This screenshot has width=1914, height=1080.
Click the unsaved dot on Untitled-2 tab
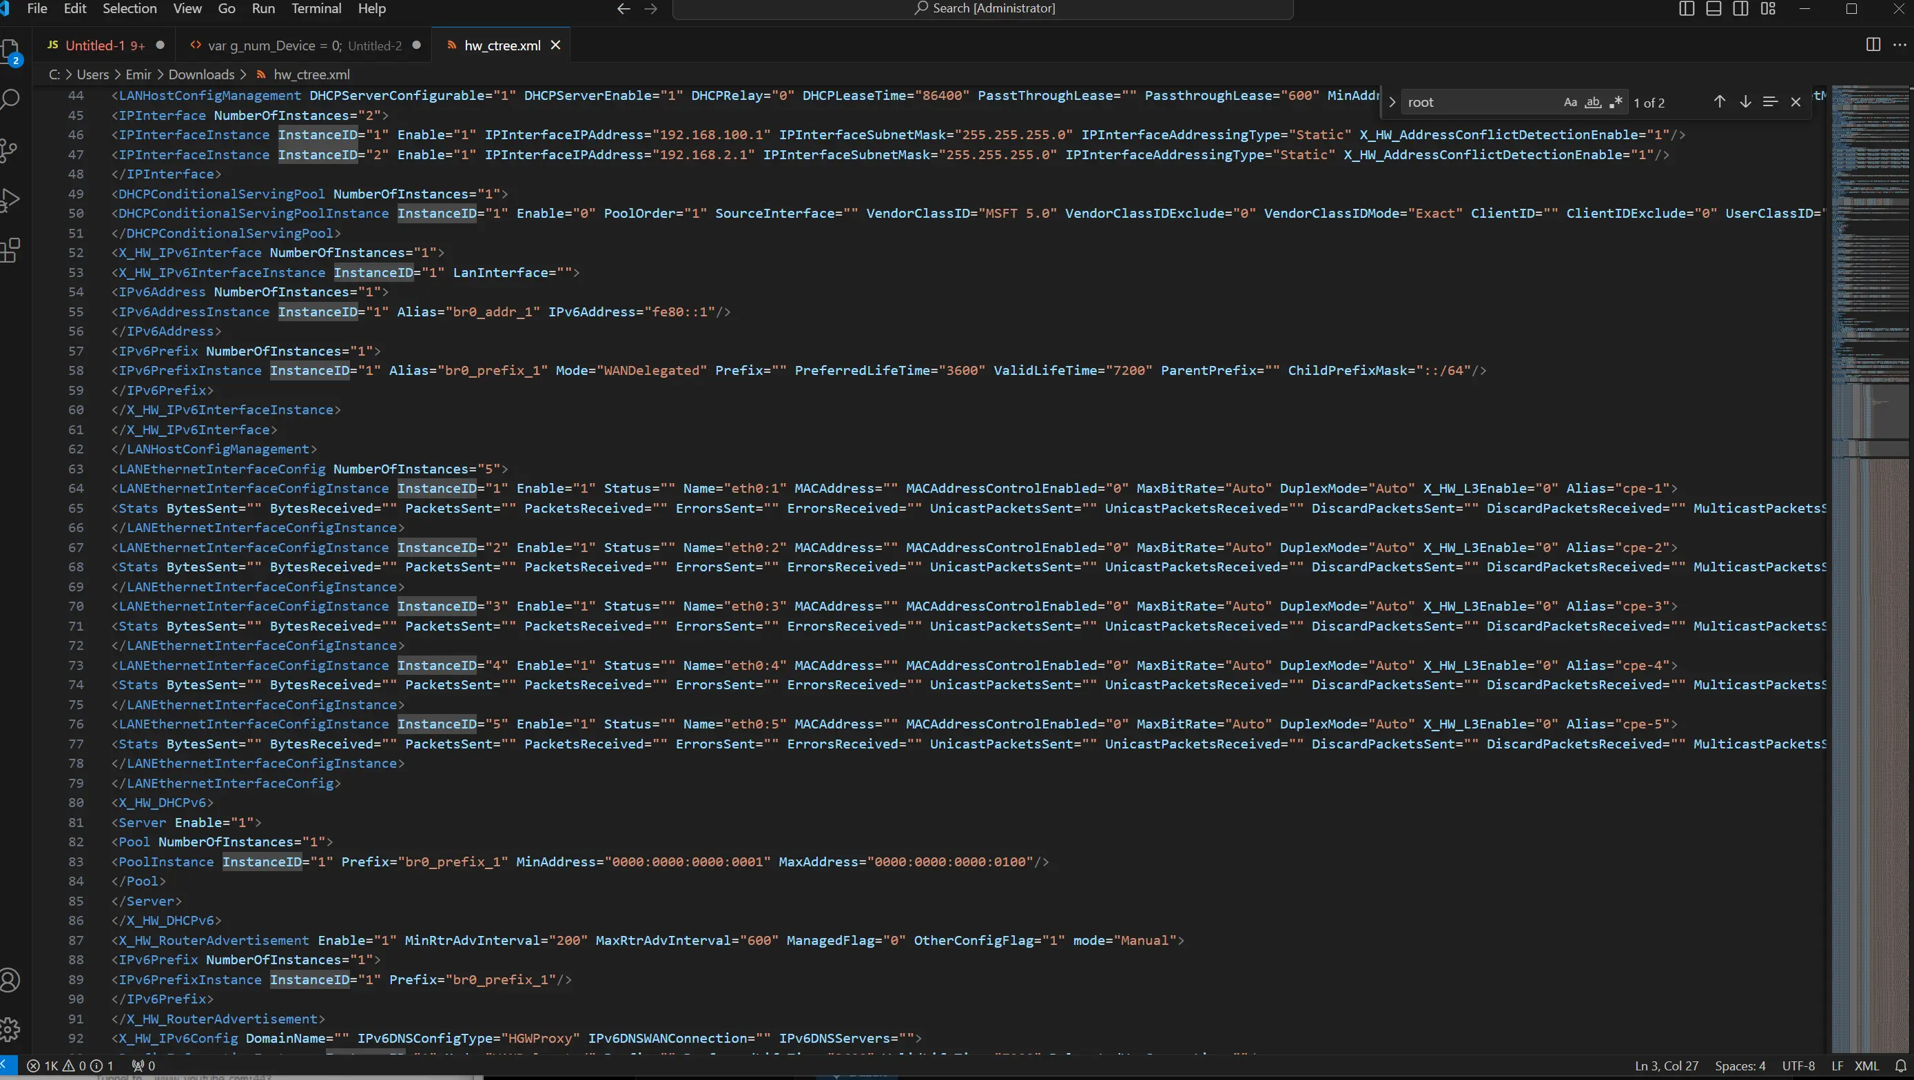tap(416, 45)
